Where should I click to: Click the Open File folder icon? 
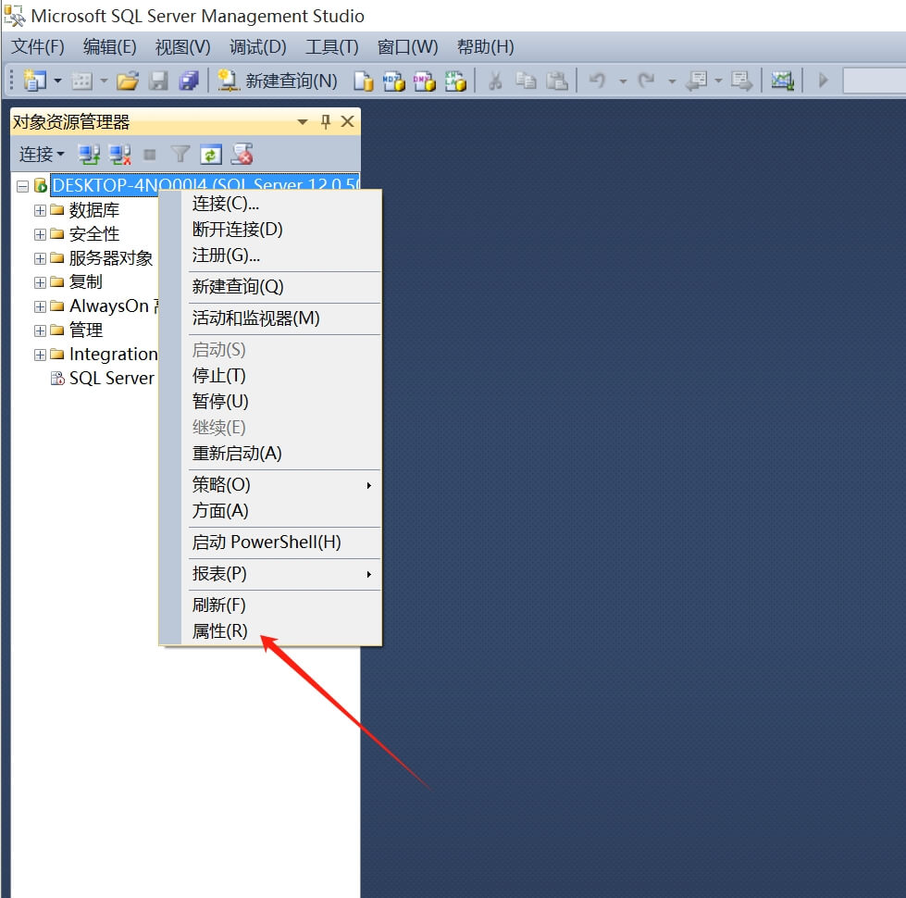pos(128,81)
